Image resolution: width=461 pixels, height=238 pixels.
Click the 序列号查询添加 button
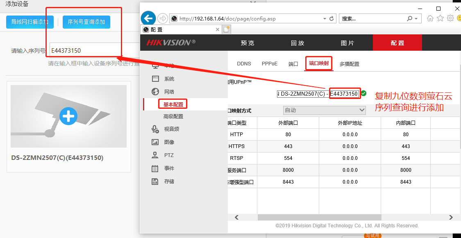click(86, 22)
